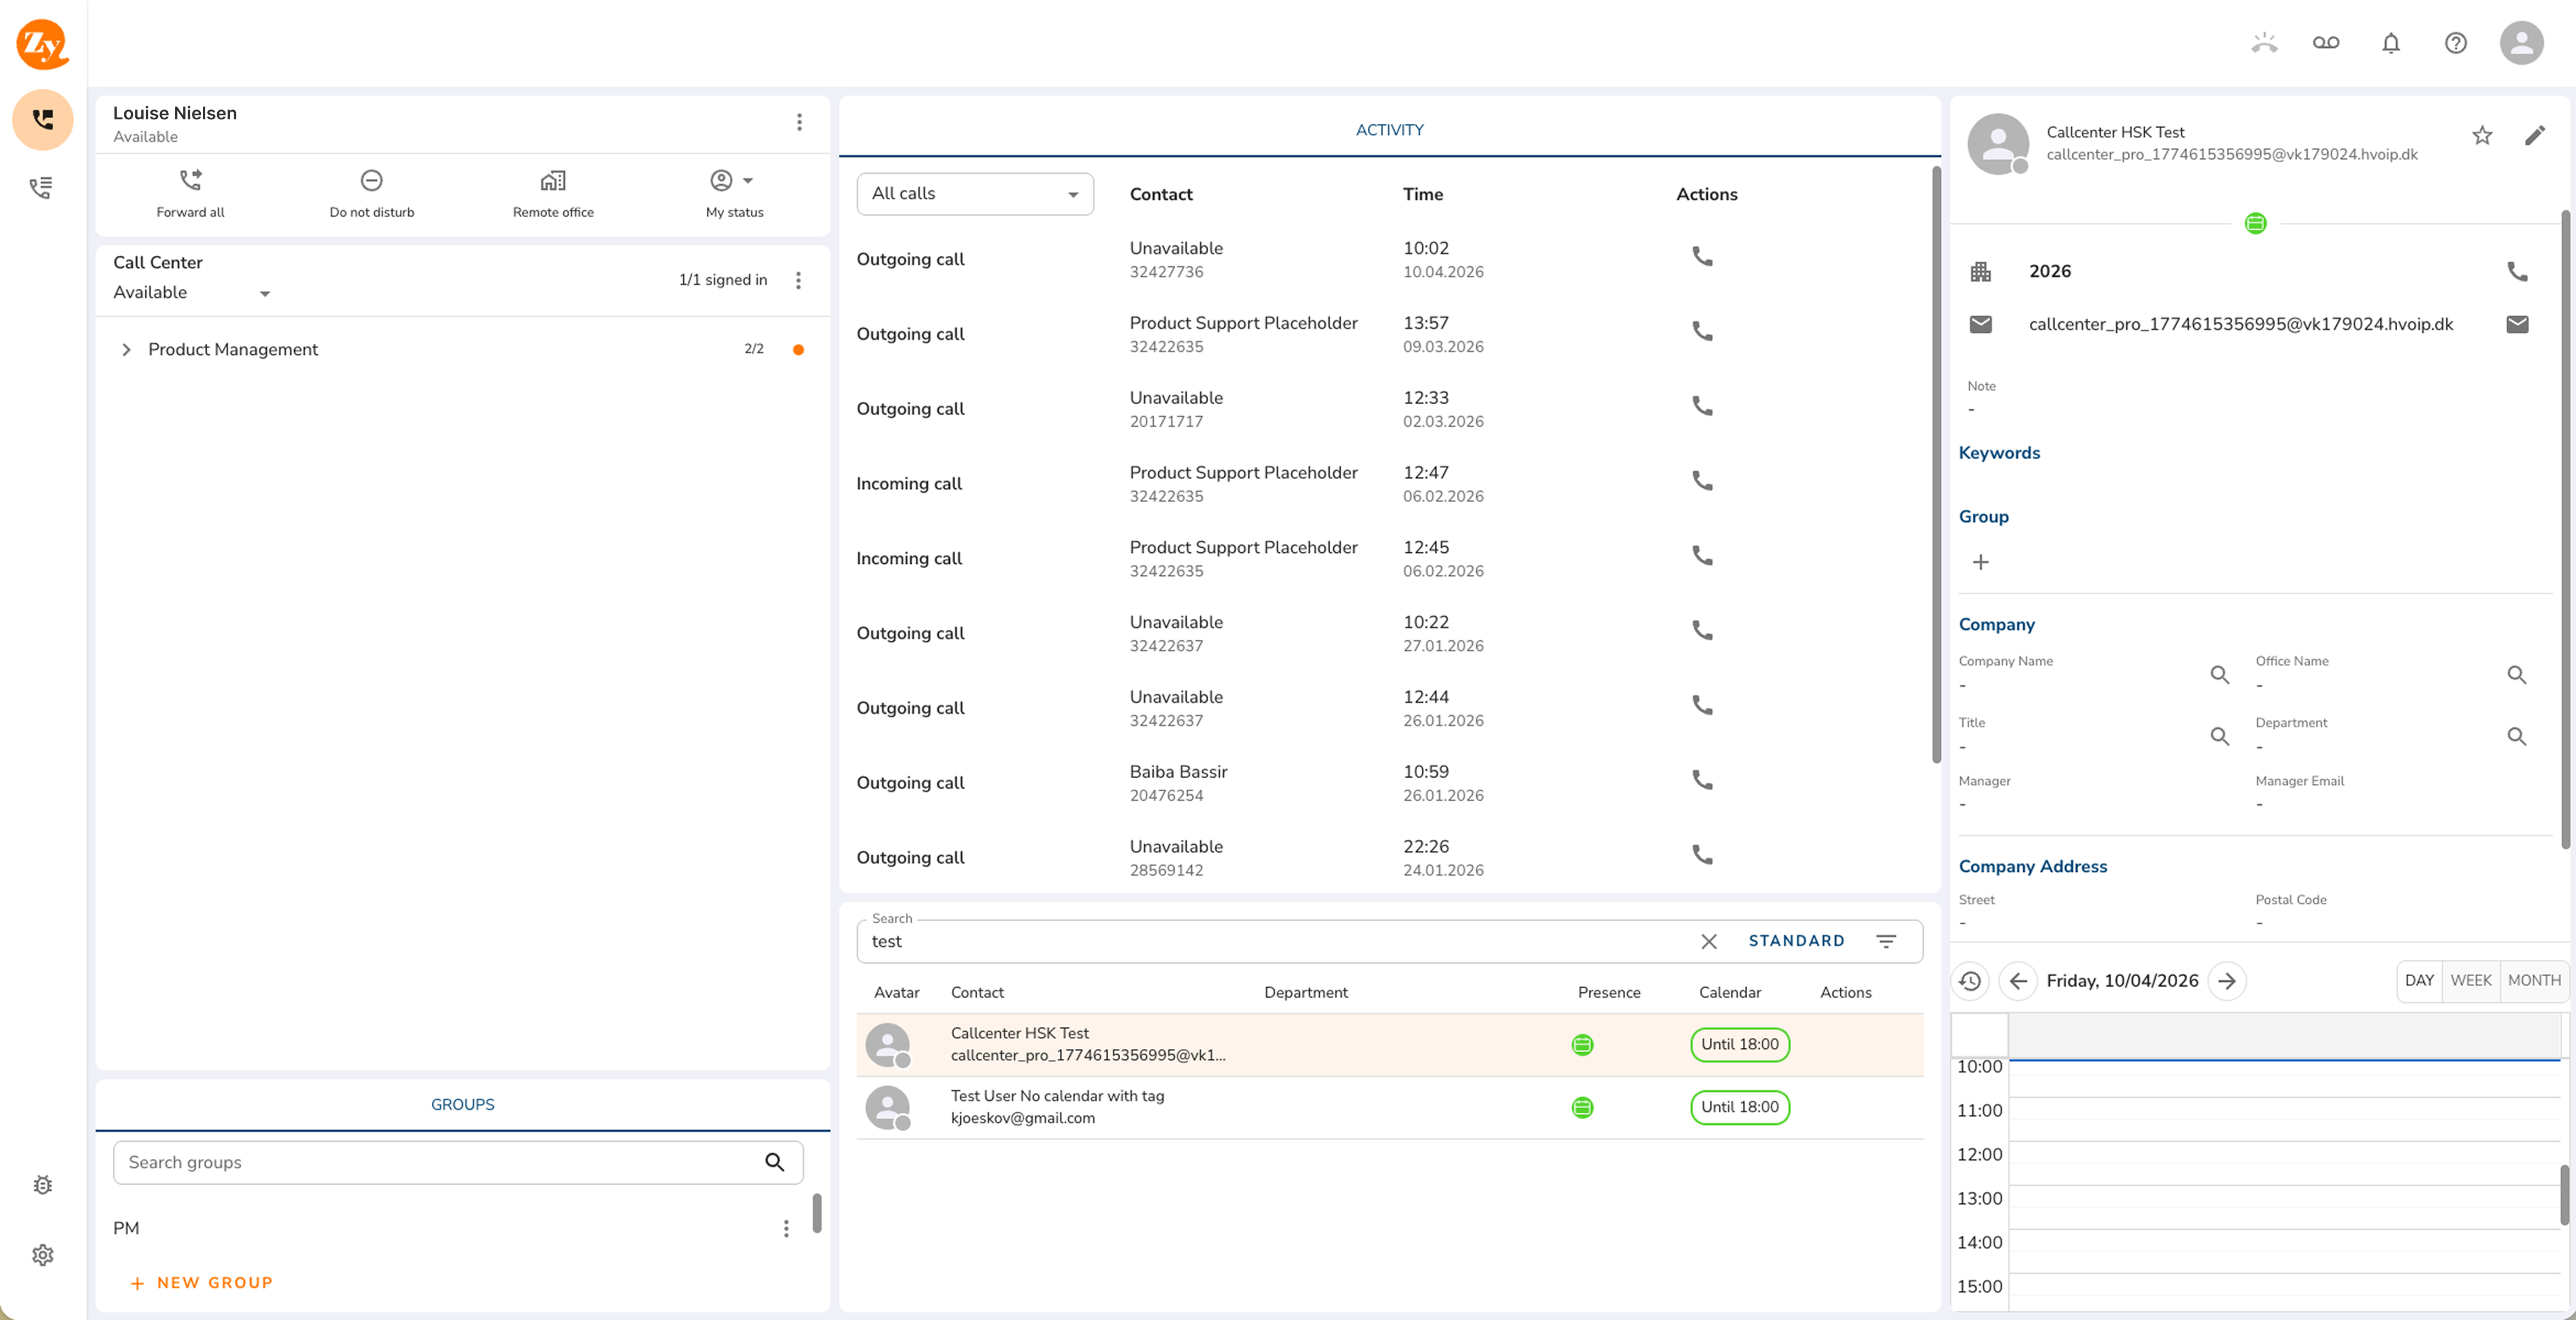Clear the search field with X icon
The image size is (2576, 1320).
1708,941
